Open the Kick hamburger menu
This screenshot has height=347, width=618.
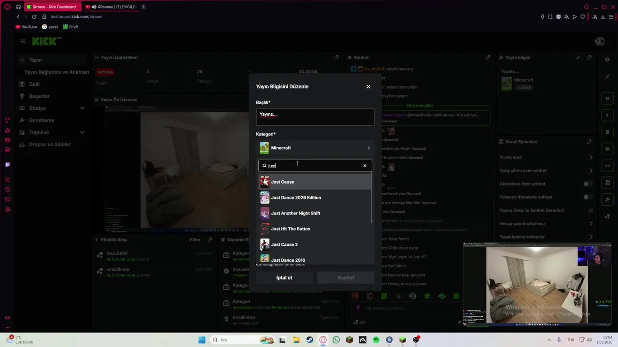coord(23,41)
